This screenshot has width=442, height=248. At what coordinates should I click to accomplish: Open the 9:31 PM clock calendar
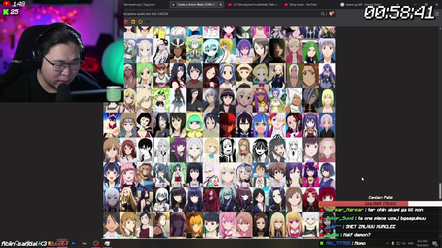click(x=422, y=244)
